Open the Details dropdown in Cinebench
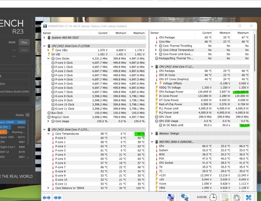Viewport: 261px width, 201px height. pyautogui.click(x=28, y=115)
